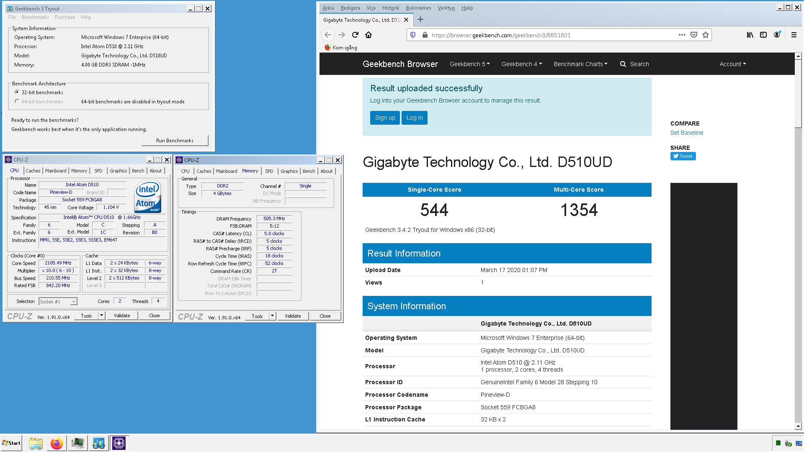
Task: Open the Geekbench Benchmarks menu
Action: [x=35, y=17]
